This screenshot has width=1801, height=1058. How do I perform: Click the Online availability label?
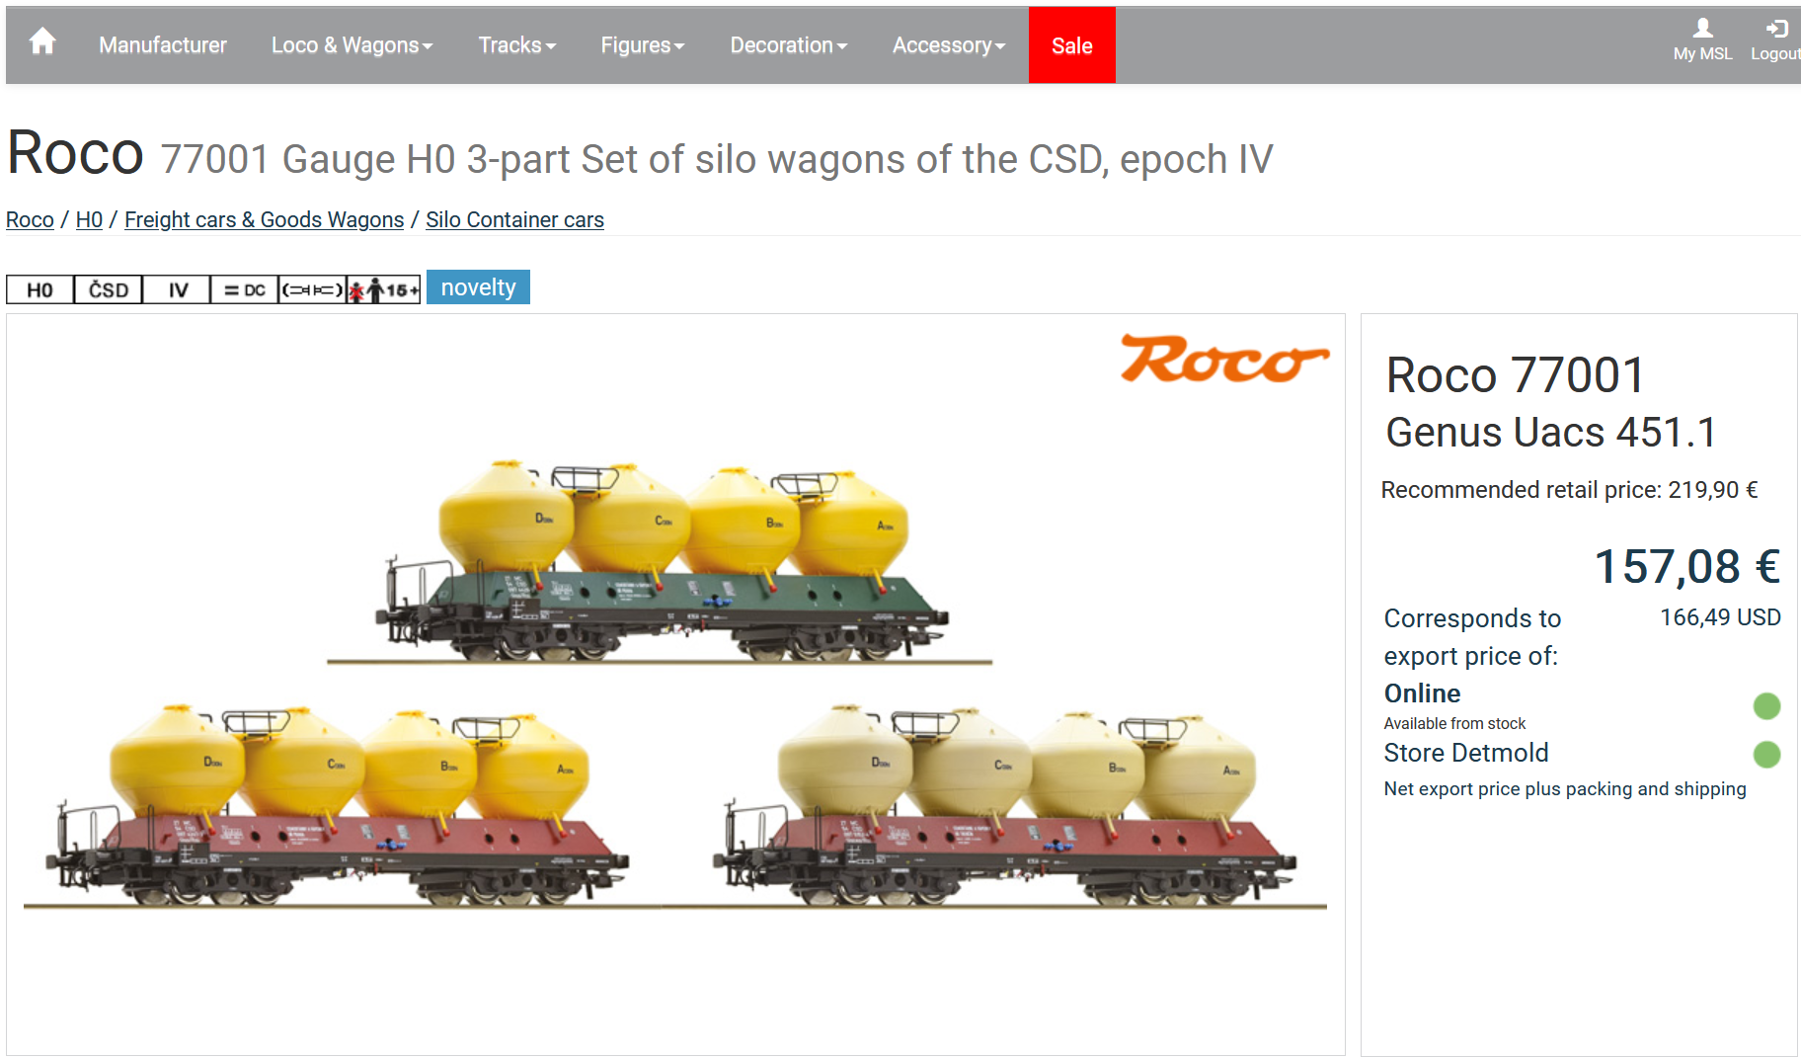[1422, 693]
